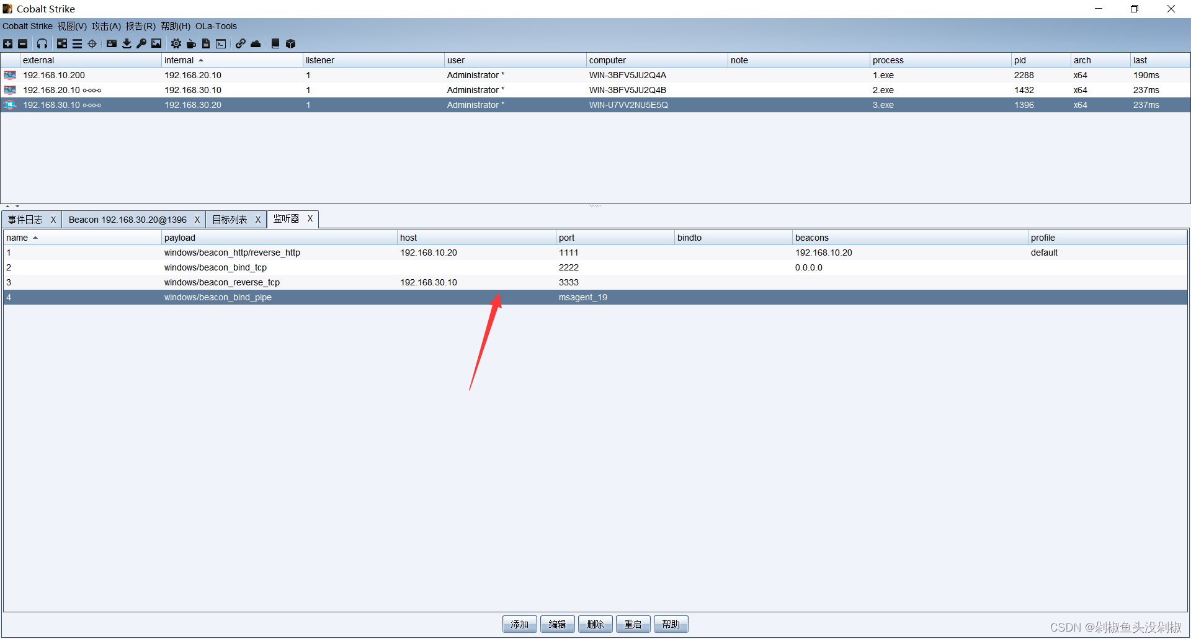Viewport: 1191px width, 639px height.
Task: Open the 帮助(H) menu
Action: point(176,26)
